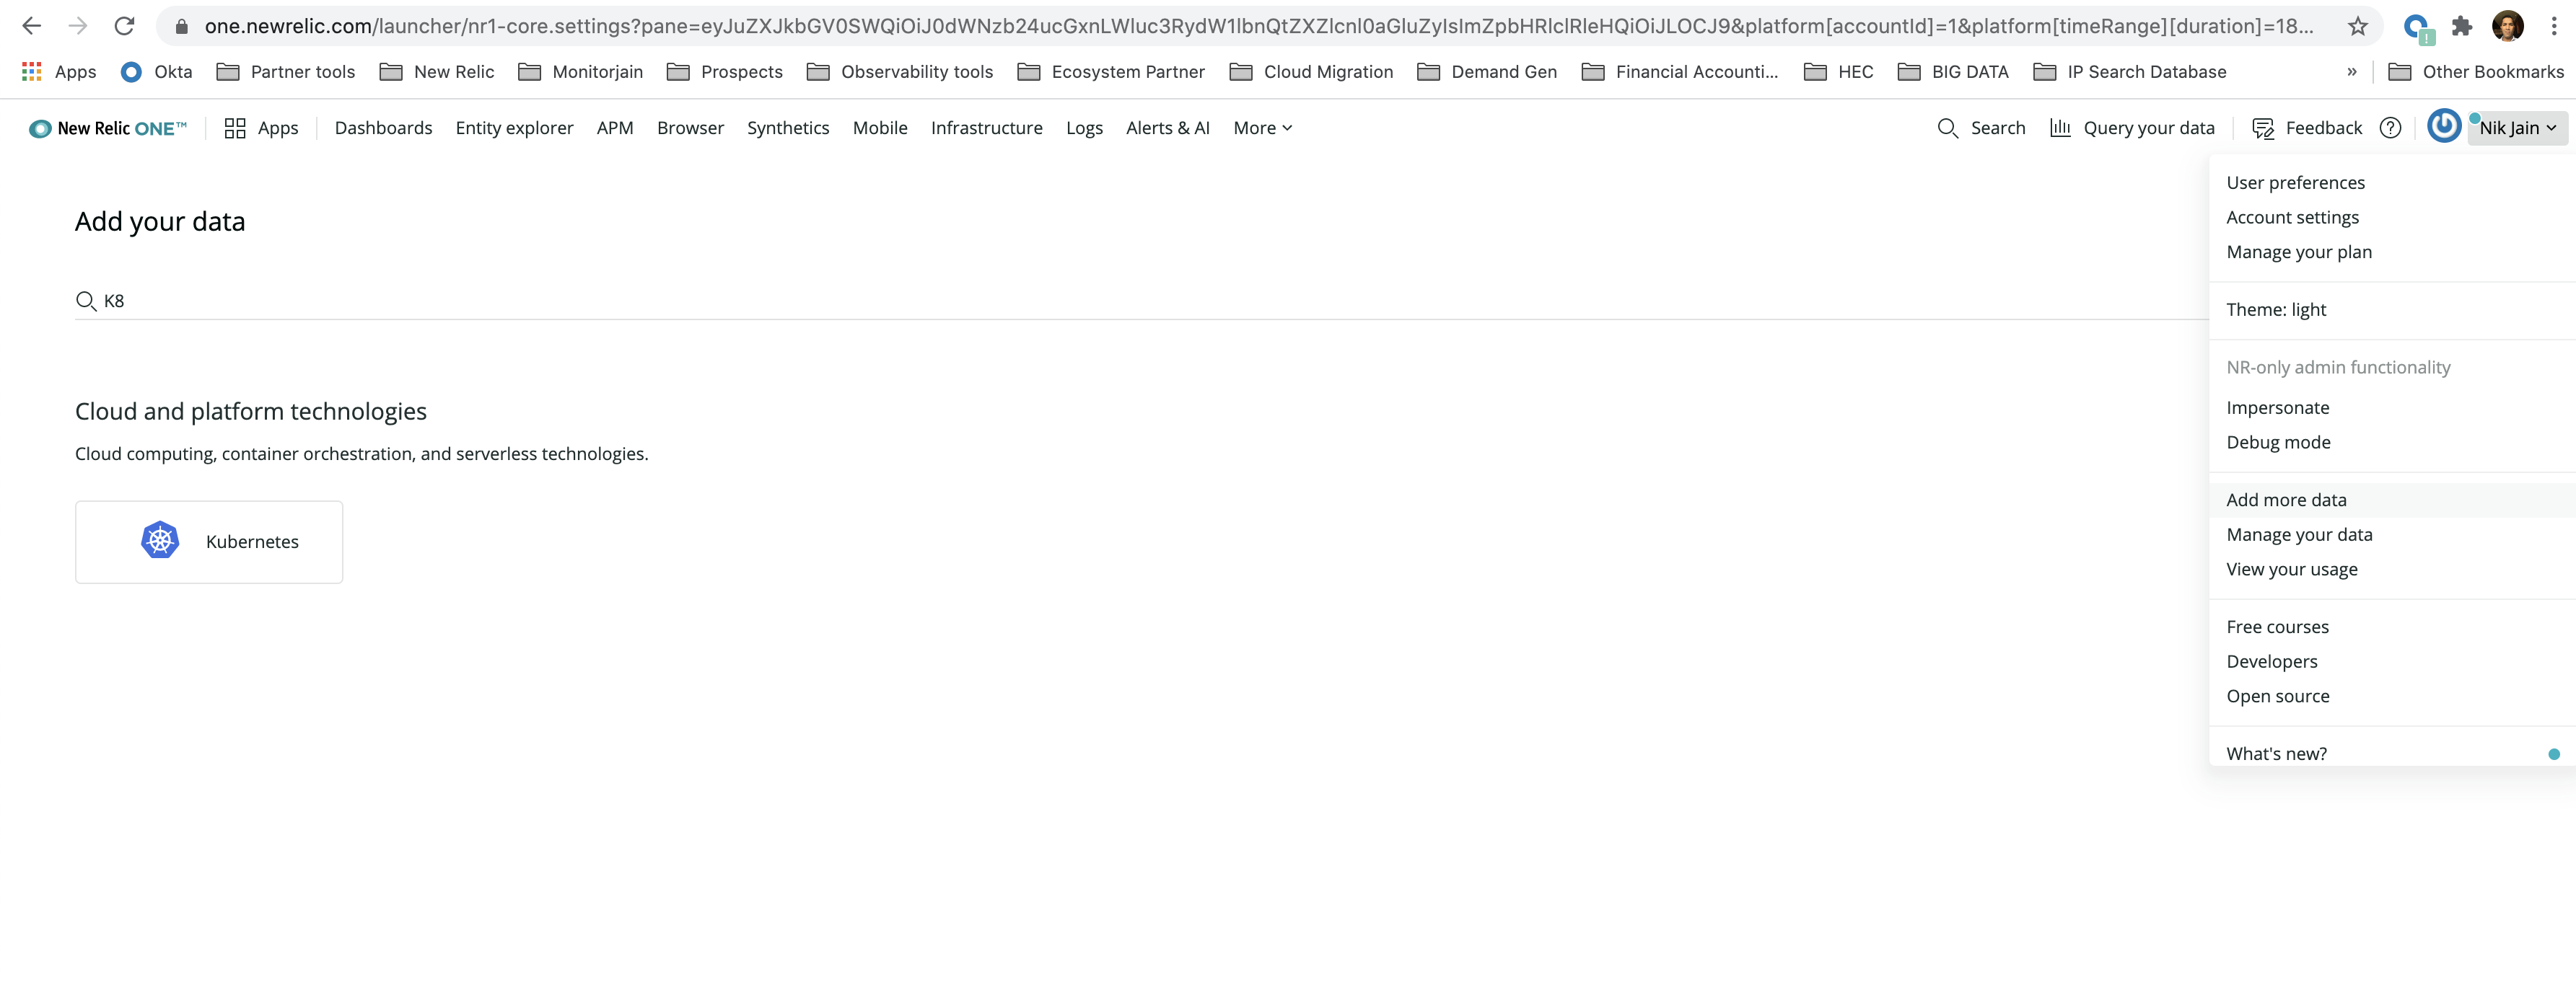2576x985 pixels.
Task: Click the browser forward arrow
Action: point(78,26)
